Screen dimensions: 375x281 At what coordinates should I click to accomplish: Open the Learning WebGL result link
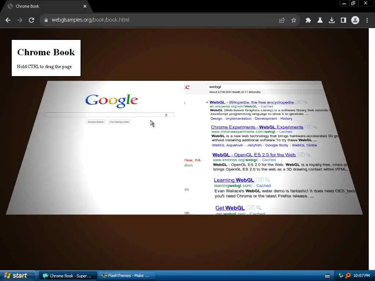coord(234,180)
